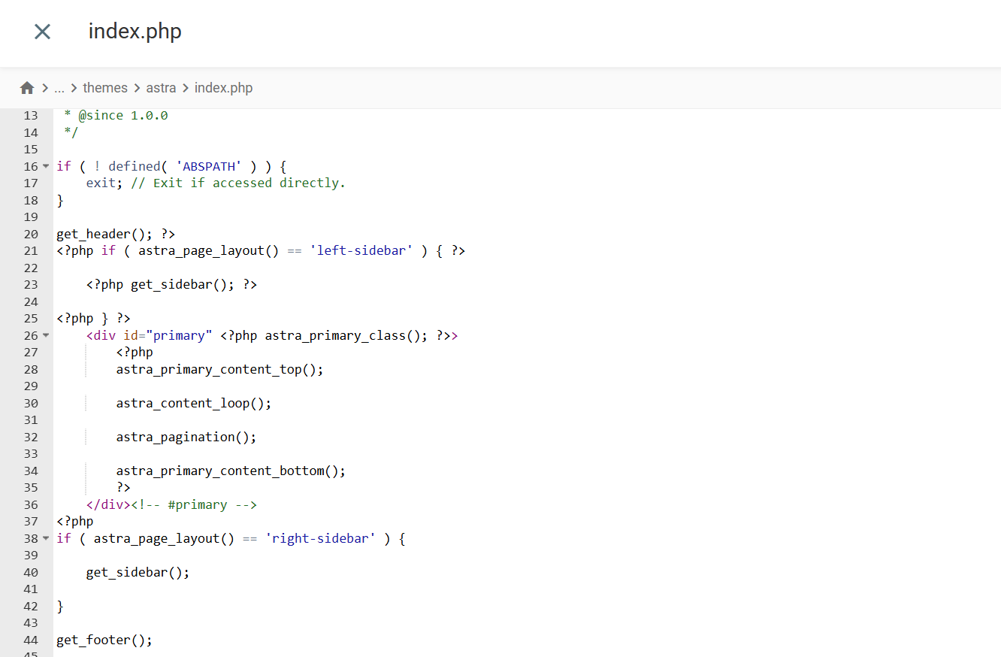The width and height of the screenshot is (1001, 657).
Task: Fold the div block at line 26
Action: click(x=46, y=335)
